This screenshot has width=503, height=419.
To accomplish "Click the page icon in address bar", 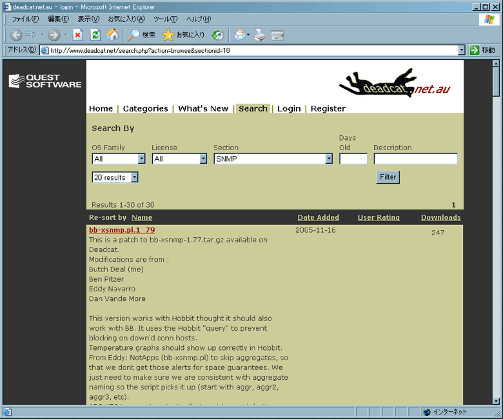I will coord(44,50).
